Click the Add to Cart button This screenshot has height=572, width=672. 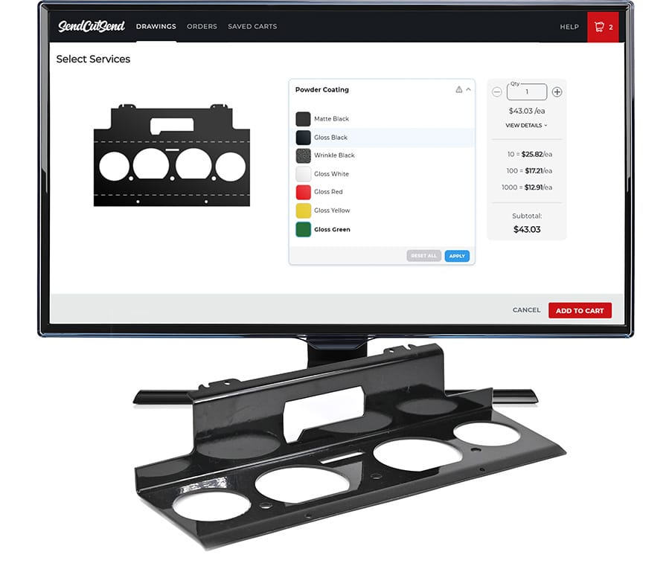click(580, 310)
